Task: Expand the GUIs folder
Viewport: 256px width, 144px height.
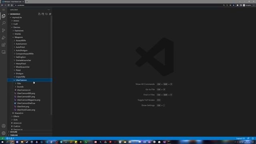Action: pos(30,120)
